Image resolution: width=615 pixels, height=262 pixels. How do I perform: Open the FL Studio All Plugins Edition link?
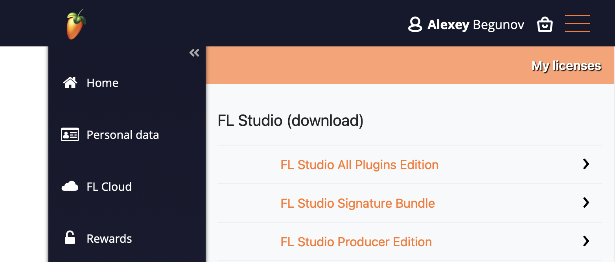point(359,165)
